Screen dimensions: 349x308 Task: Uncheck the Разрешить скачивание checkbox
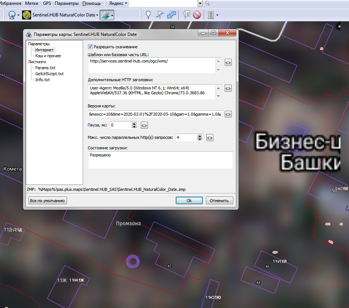click(x=90, y=47)
